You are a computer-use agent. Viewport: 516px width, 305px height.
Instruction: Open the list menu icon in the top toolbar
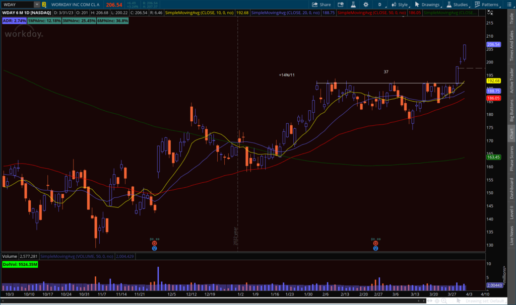[x=509, y=5]
